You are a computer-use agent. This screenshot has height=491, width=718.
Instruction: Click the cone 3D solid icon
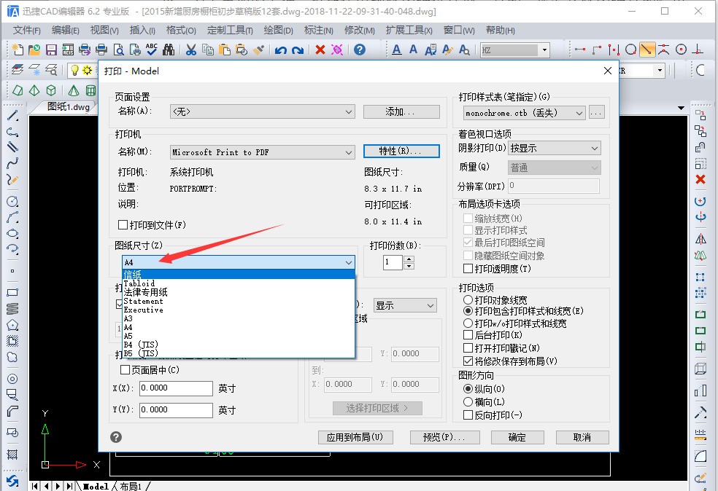pyautogui.click(x=74, y=90)
